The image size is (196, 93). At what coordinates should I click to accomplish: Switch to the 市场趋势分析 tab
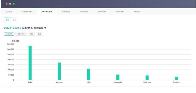pos(27,12)
